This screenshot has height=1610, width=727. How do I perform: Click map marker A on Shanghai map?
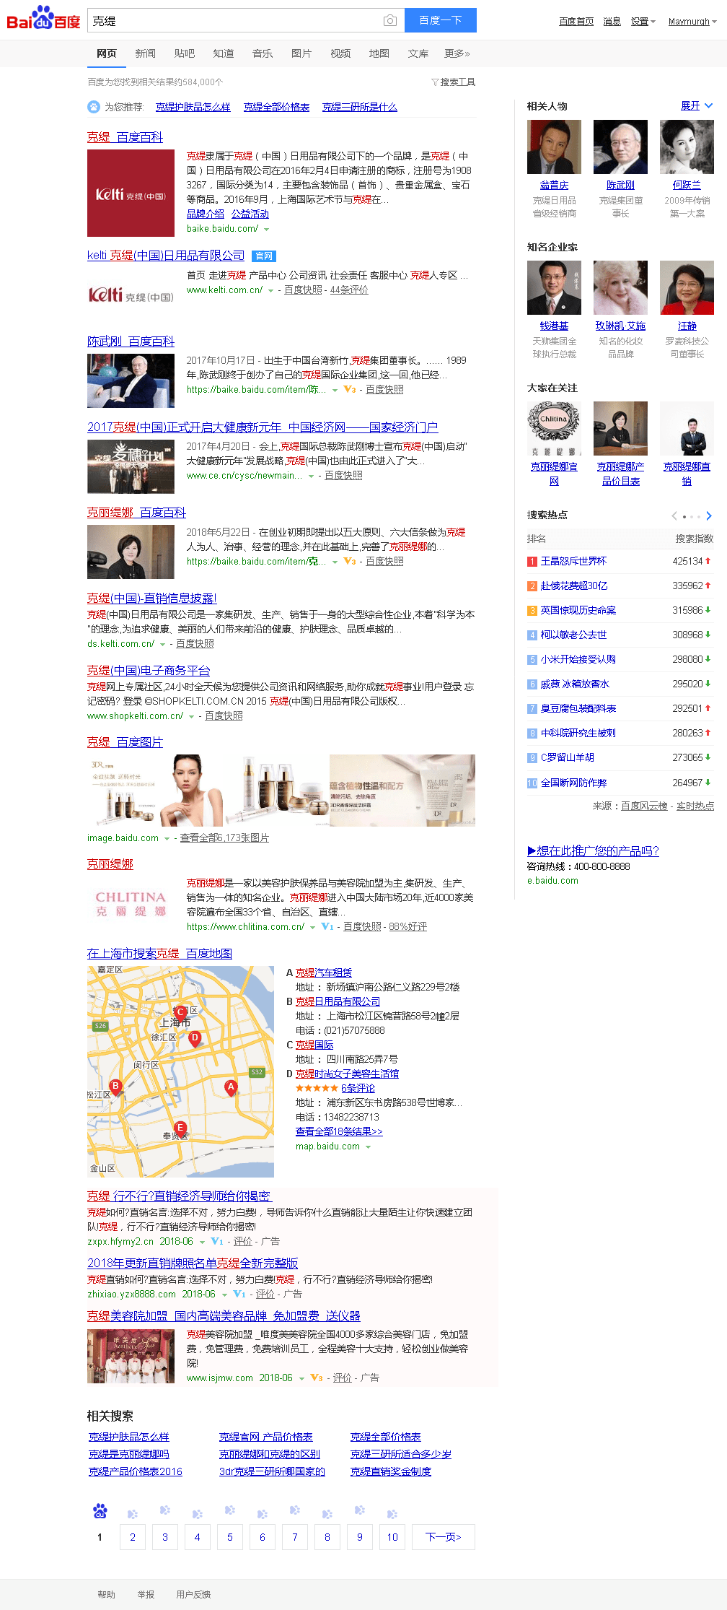click(x=231, y=1087)
